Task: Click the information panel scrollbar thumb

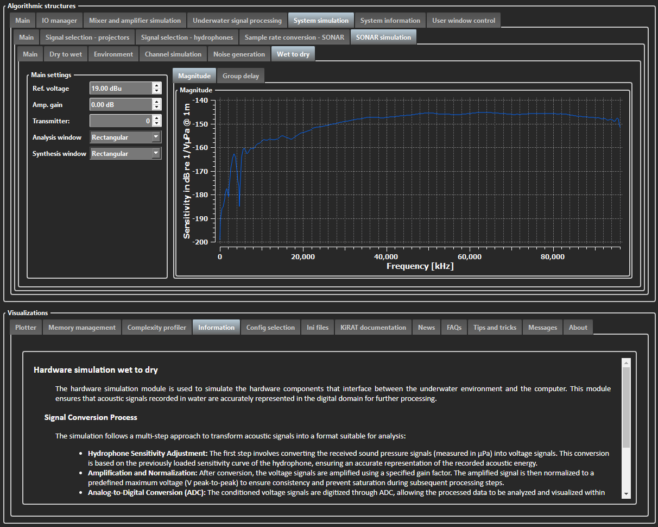Action: click(x=626, y=407)
